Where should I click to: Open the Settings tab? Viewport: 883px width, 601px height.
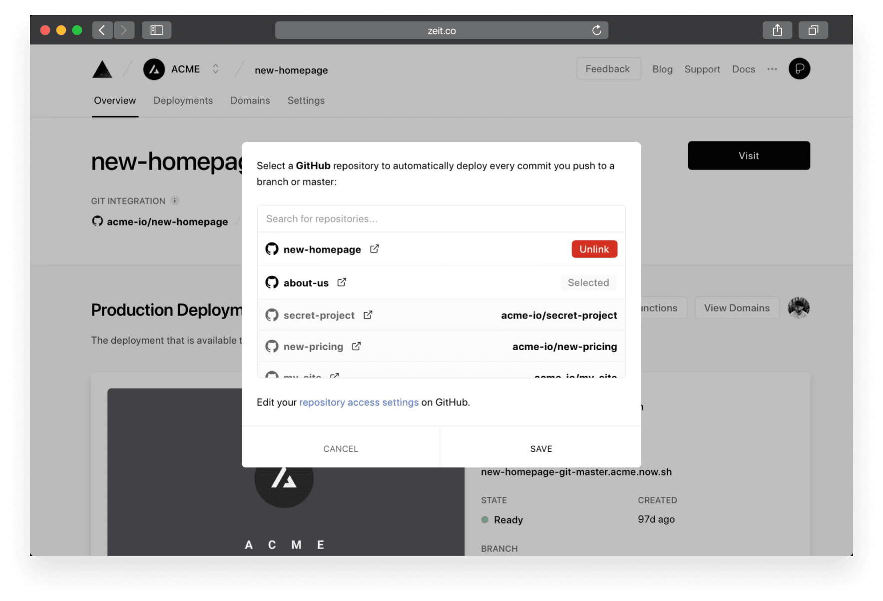(306, 100)
